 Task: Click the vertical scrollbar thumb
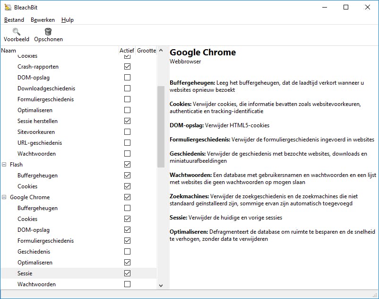161,126
